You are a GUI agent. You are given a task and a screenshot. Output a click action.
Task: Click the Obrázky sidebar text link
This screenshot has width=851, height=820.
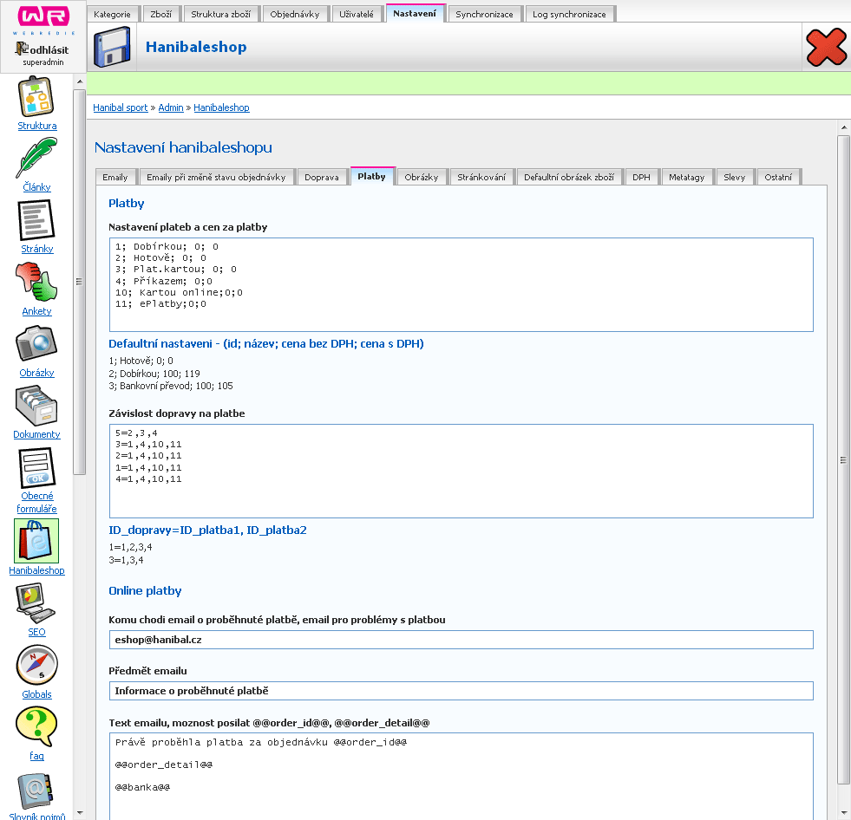pos(37,373)
